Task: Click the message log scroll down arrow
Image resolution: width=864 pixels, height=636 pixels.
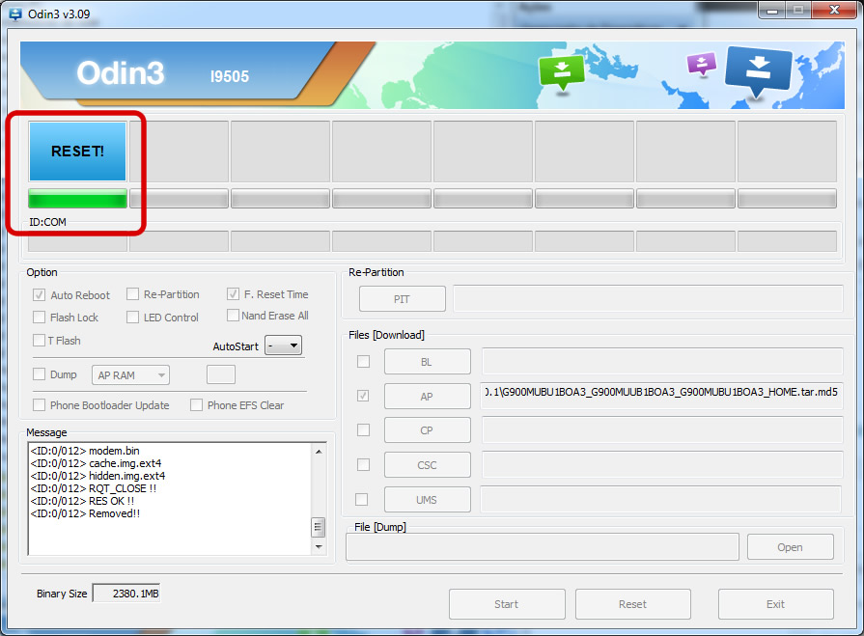Action: 319,547
